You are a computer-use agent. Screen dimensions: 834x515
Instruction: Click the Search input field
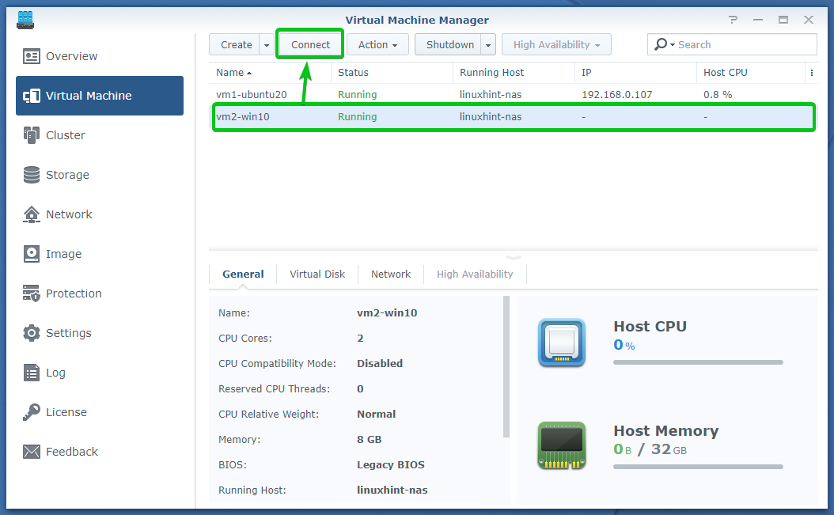click(742, 45)
